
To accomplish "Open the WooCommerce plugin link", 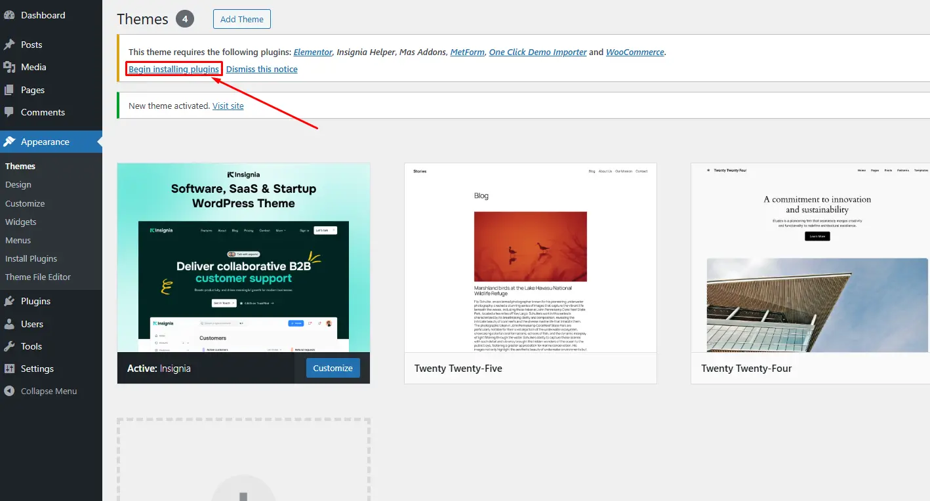I will (x=635, y=52).
